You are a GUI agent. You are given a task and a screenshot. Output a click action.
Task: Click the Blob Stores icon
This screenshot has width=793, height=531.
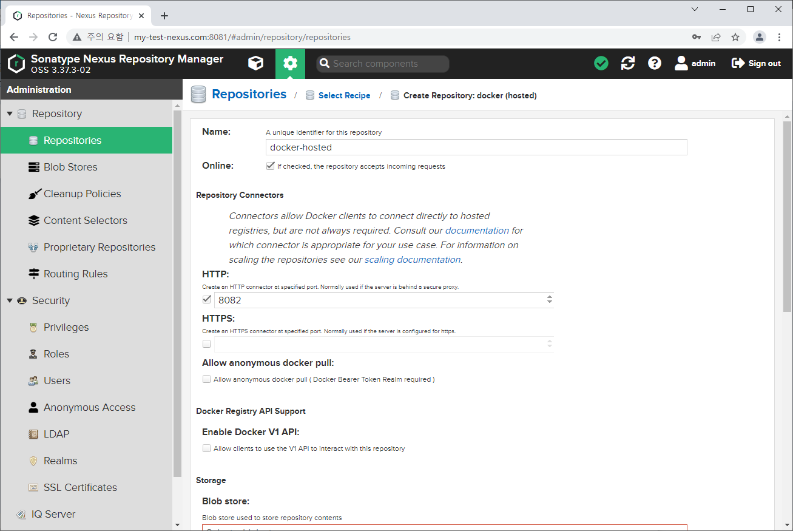[x=34, y=167]
